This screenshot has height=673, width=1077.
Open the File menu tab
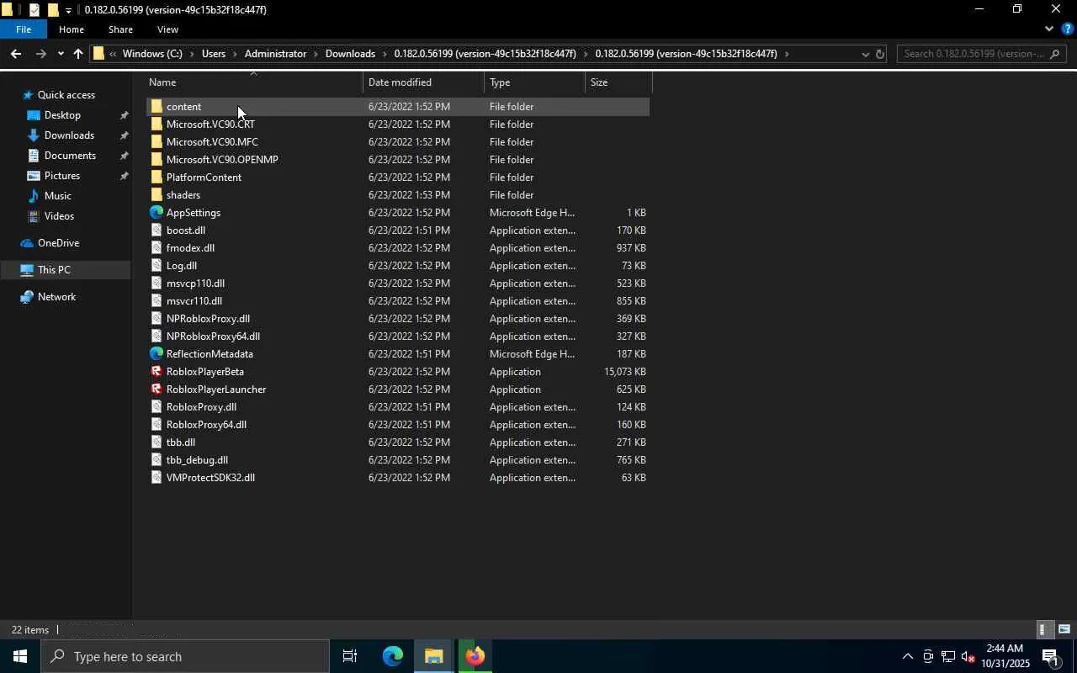click(x=24, y=29)
